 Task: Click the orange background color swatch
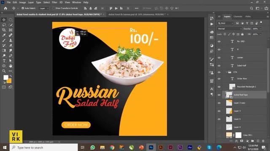[x=10, y=81]
